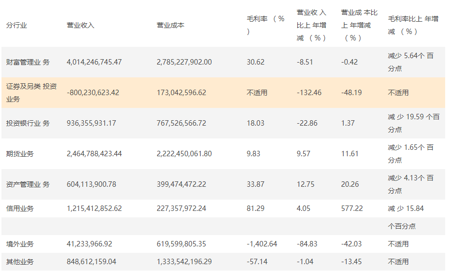Click the 资产管理业务 row label
This screenshot has width=456, height=275.
click(28, 184)
